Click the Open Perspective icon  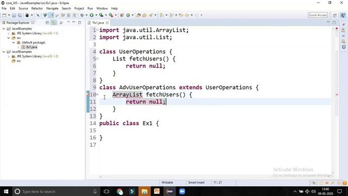pos(335,15)
